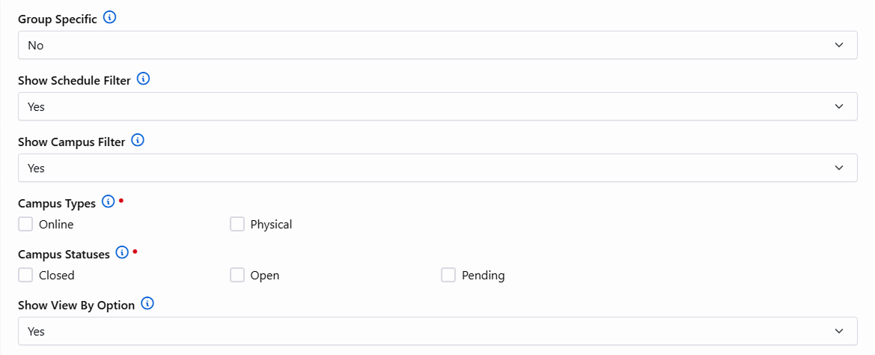Click the Group Specific dropdown chevron arrow
Viewport: 875px width, 355px height.
(839, 45)
